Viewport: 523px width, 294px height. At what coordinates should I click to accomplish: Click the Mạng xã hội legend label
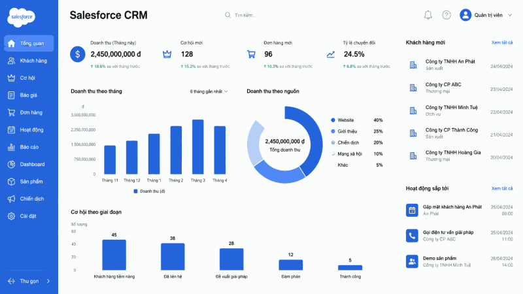point(350,154)
